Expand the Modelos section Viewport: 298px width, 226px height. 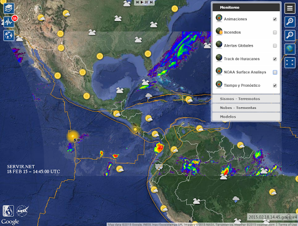coord(246,116)
